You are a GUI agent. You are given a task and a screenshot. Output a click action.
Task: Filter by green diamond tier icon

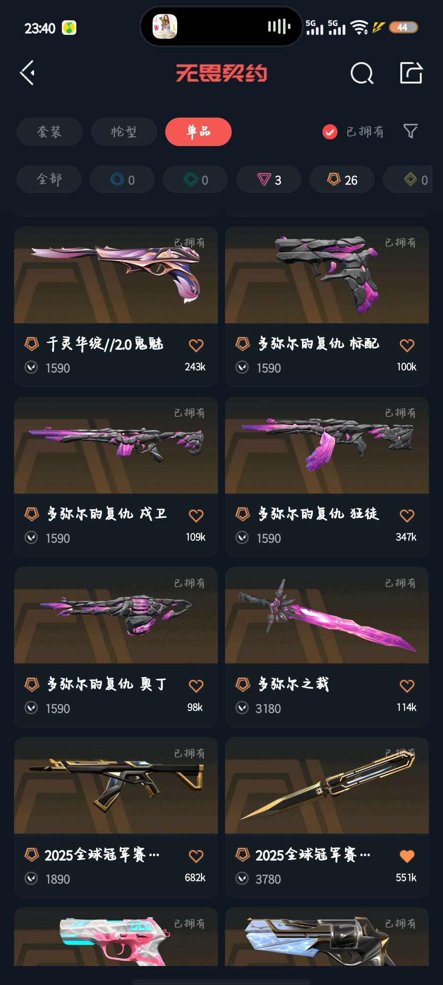pos(196,179)
